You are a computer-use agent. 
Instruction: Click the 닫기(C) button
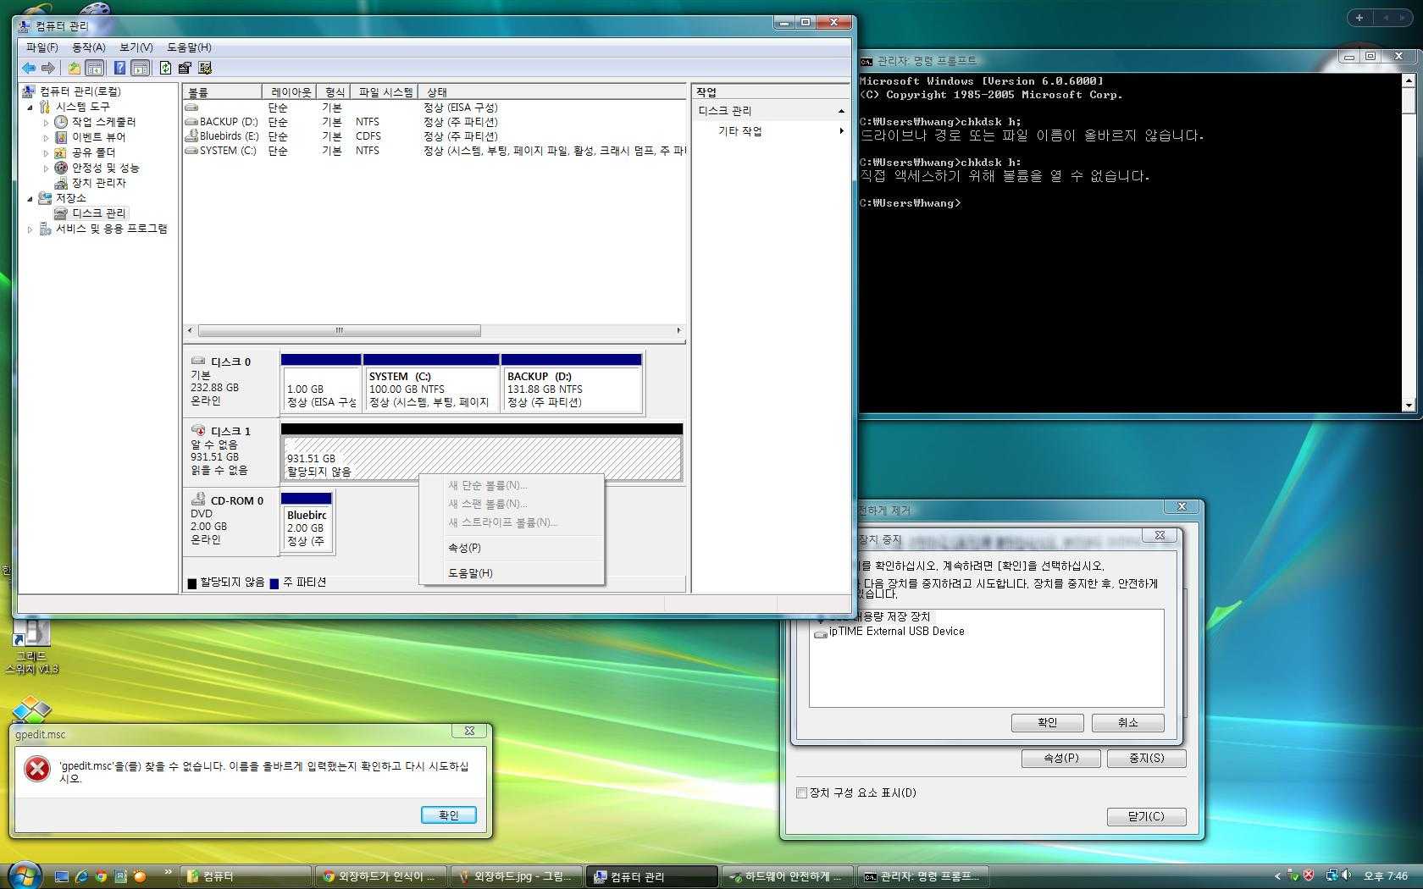coord(1147,817)
